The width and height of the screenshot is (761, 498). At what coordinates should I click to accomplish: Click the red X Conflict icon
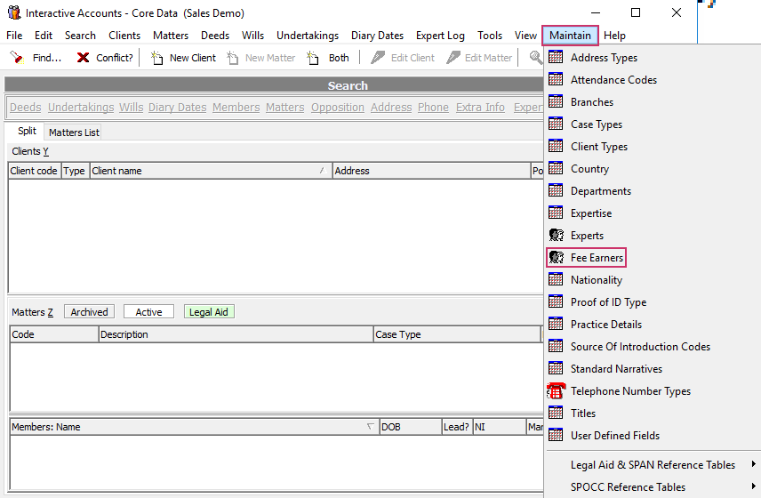(83, 57)
